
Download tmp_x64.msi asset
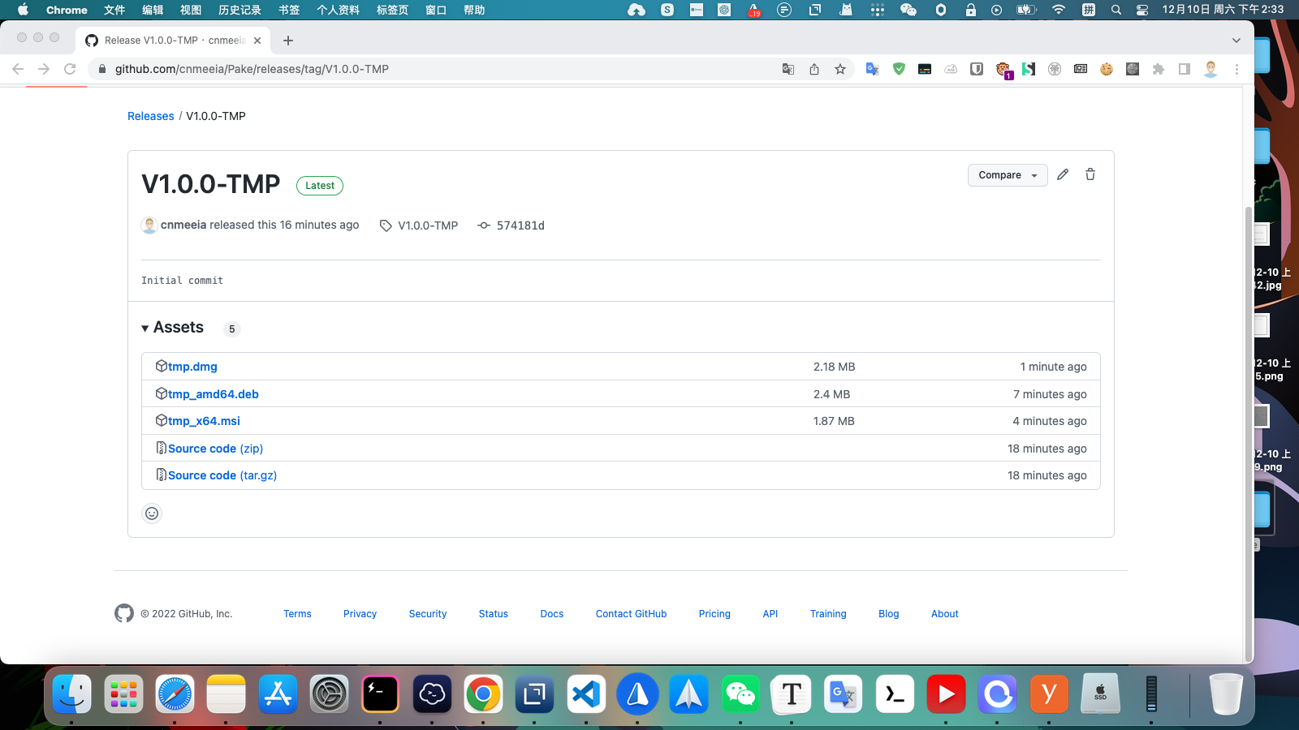[204, 421]
